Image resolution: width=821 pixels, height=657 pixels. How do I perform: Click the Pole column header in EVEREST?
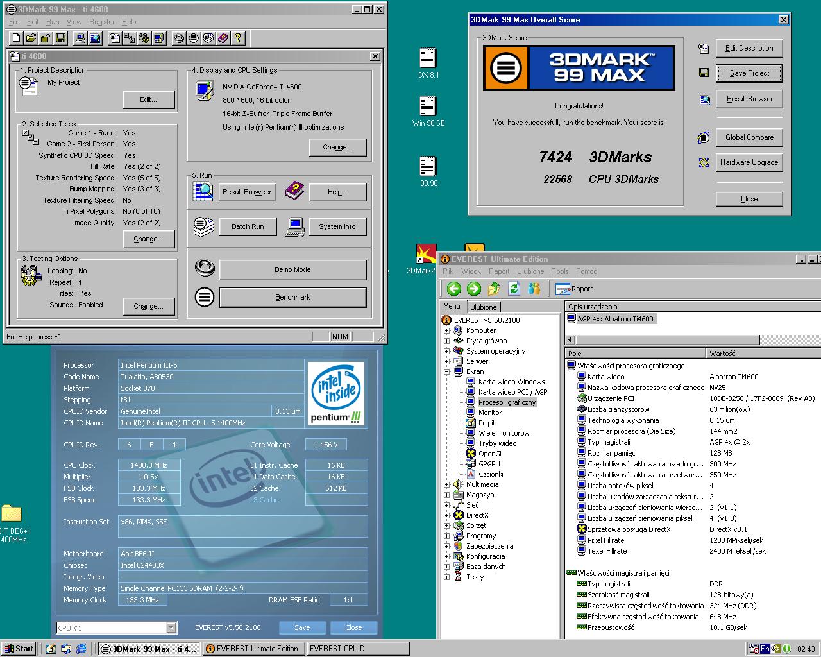tap(634, 354)
